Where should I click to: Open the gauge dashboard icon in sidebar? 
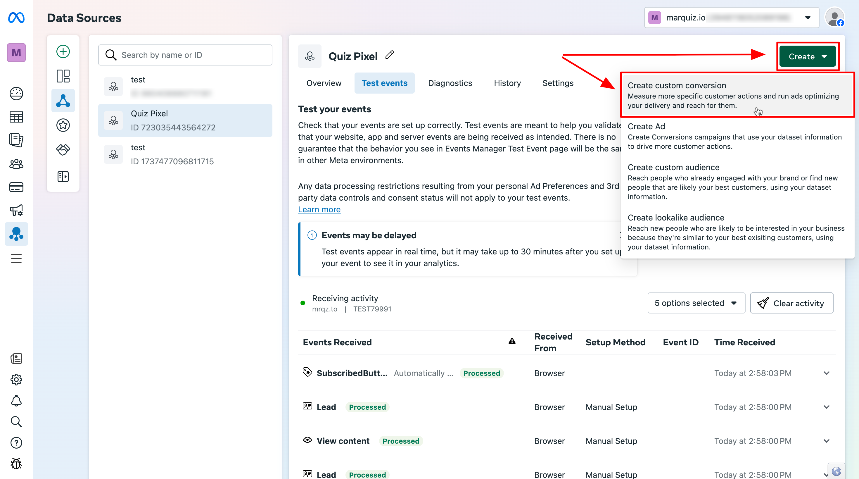click(16, 93)
